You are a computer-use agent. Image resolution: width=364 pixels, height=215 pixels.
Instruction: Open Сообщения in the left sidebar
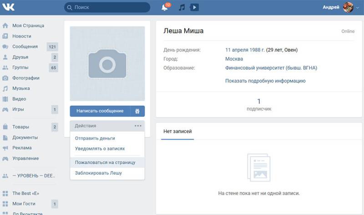coord(25,47)
